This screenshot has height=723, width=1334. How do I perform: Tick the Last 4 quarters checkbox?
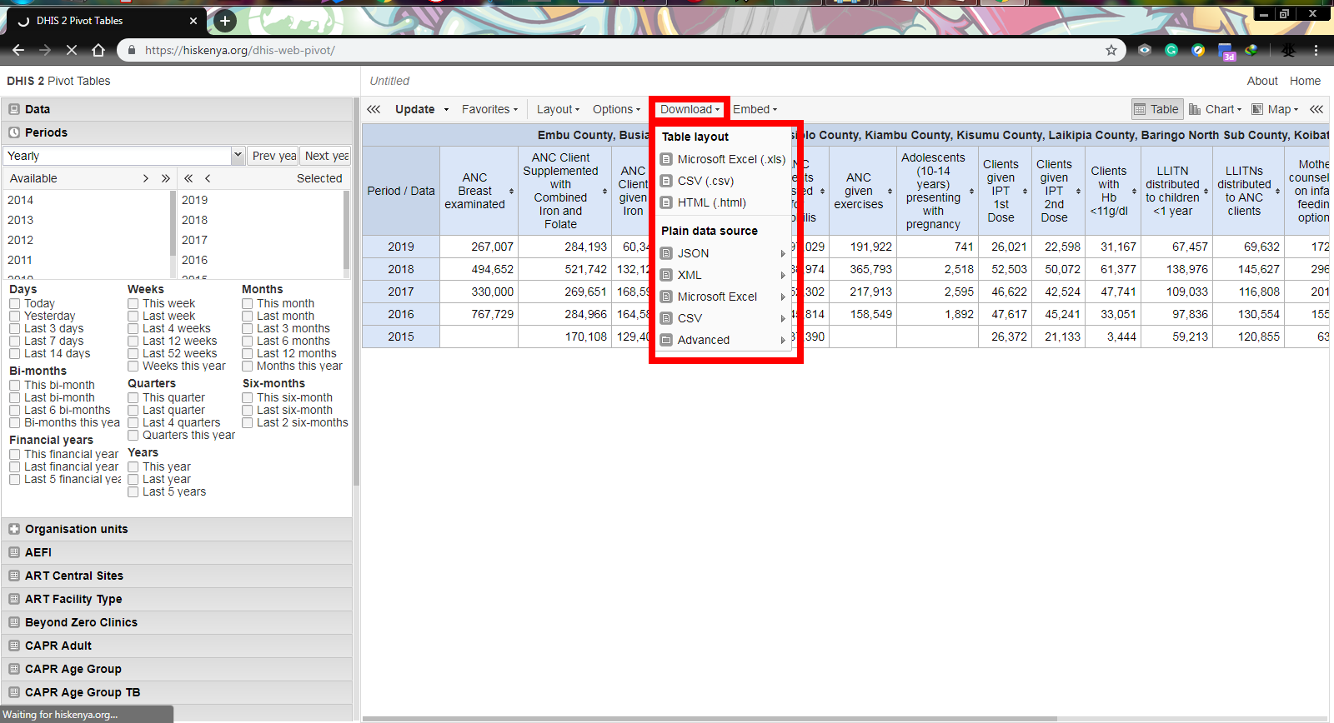click(133, 423)
